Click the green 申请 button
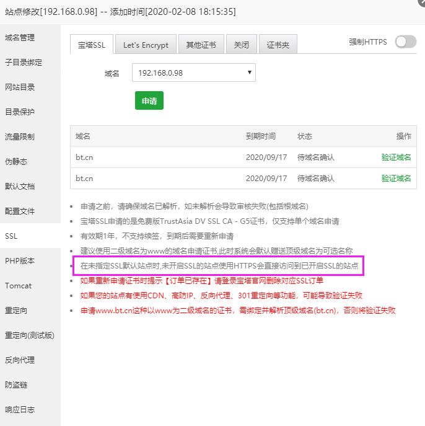The width and height of the screenshot is (425, 426). coord(149,100)
